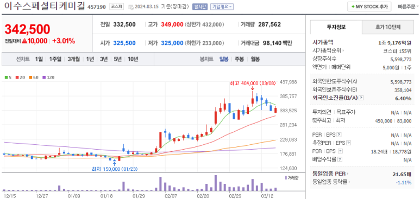Click the 최고 404,000 chart marker
This screenshot has width=420, height=199.
click(252, 83)
